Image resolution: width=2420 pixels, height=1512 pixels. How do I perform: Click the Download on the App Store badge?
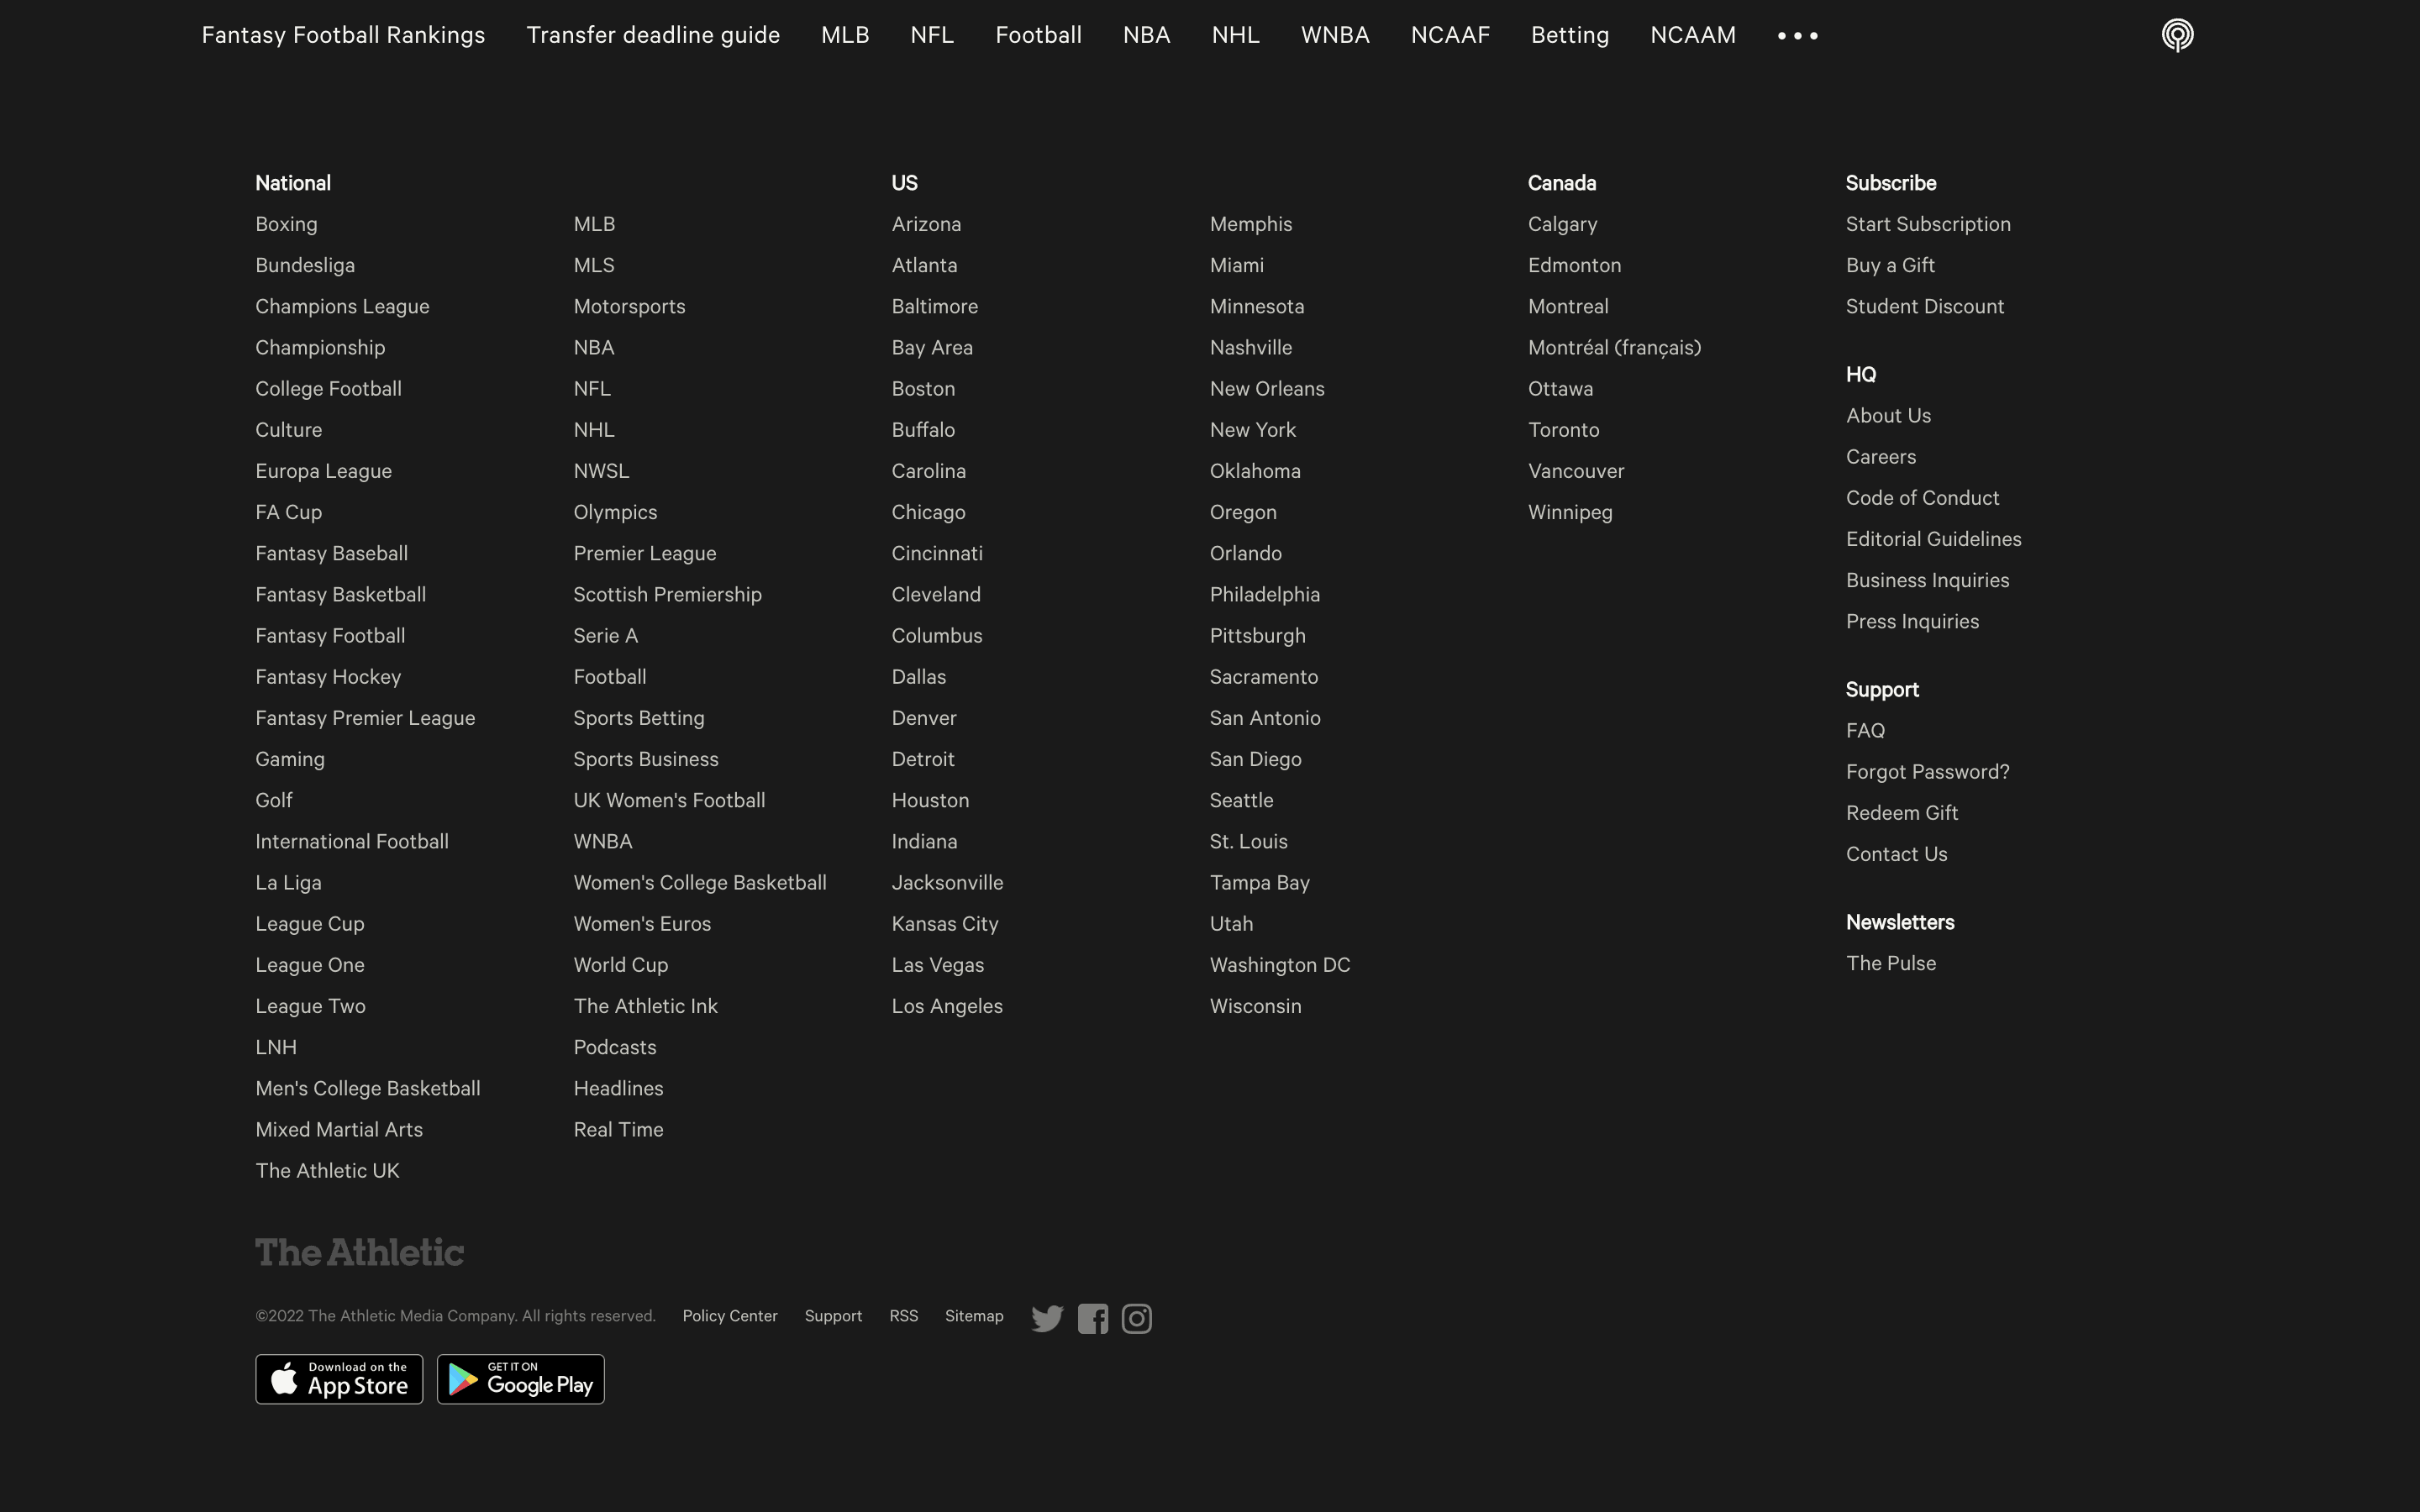pyautogui.click(x=339, y=1379)
